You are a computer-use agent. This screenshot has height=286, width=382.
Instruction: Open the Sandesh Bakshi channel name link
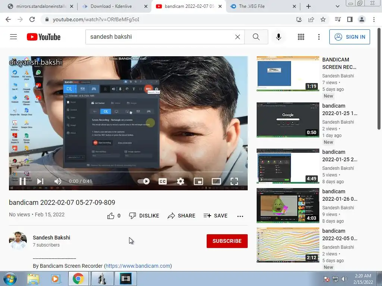51,238
